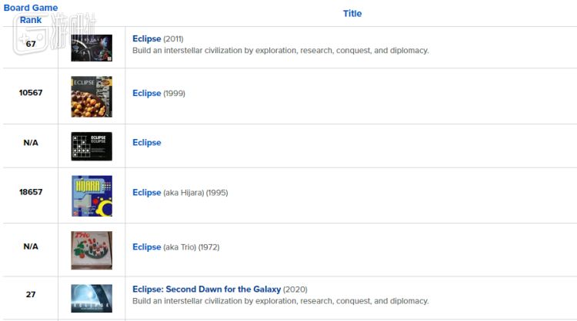Click the Eclipse (1999) marbles cover thumbnail

click(92, 97)
